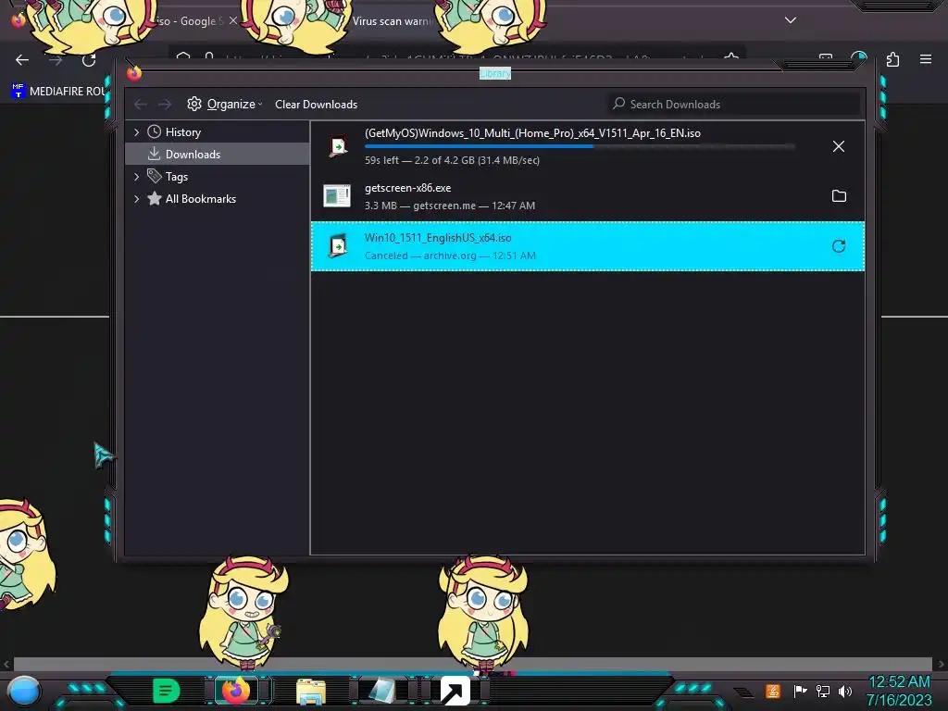Screen dimensions: 948x711
Task: Open the MEDIAFIRE bookmark in Firefox toolbar
Action: point(58,92)
